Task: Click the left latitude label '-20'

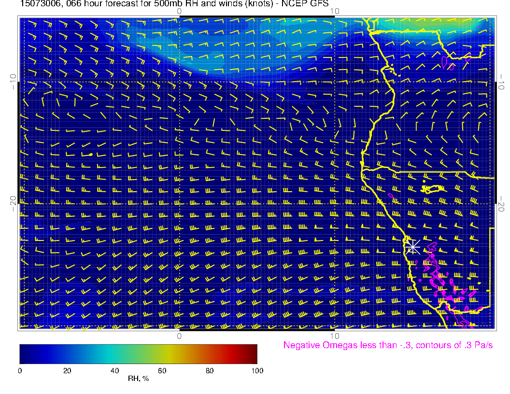Action: 13,204
